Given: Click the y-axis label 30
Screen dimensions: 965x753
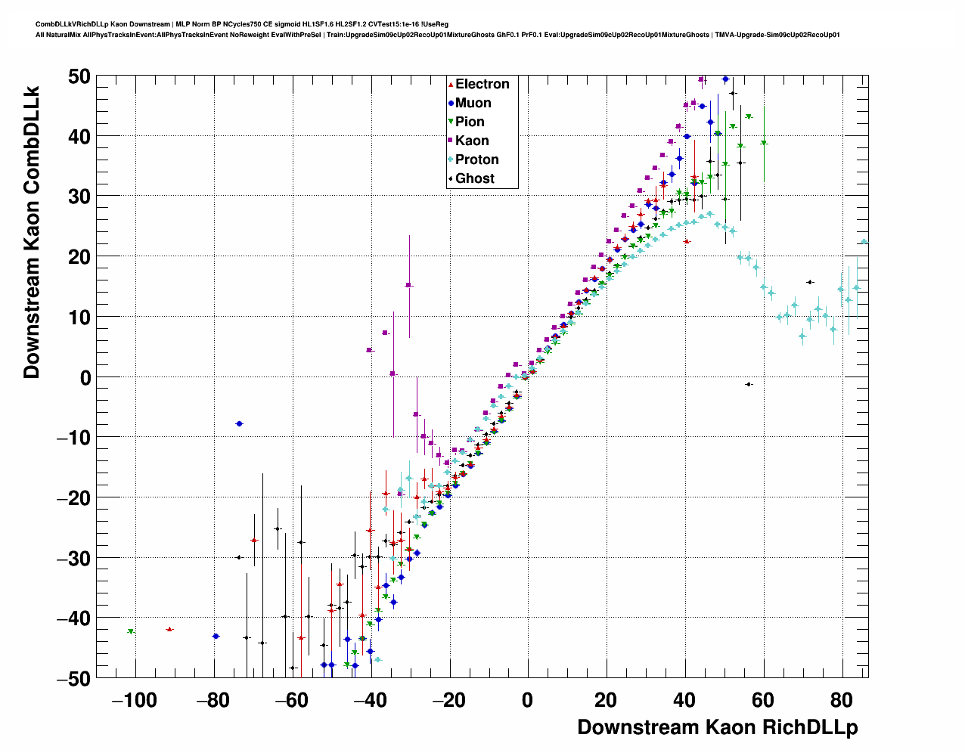Looking at the screenshot, I should [x=79, y=197].
